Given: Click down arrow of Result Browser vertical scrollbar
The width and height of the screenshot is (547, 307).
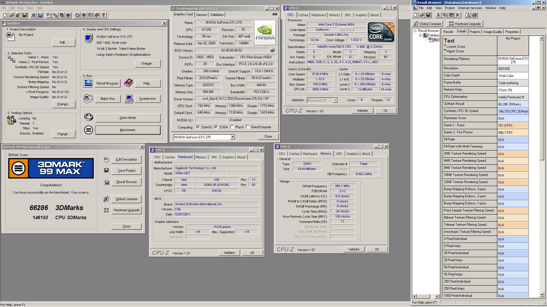Looking at the screenshot, I should coord(542,295).
